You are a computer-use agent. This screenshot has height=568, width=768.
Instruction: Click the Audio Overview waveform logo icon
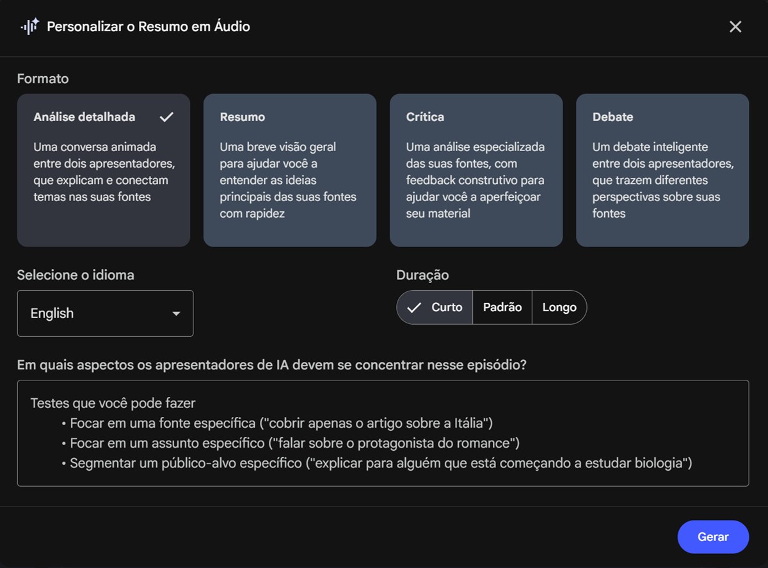[x=29, y=26]
